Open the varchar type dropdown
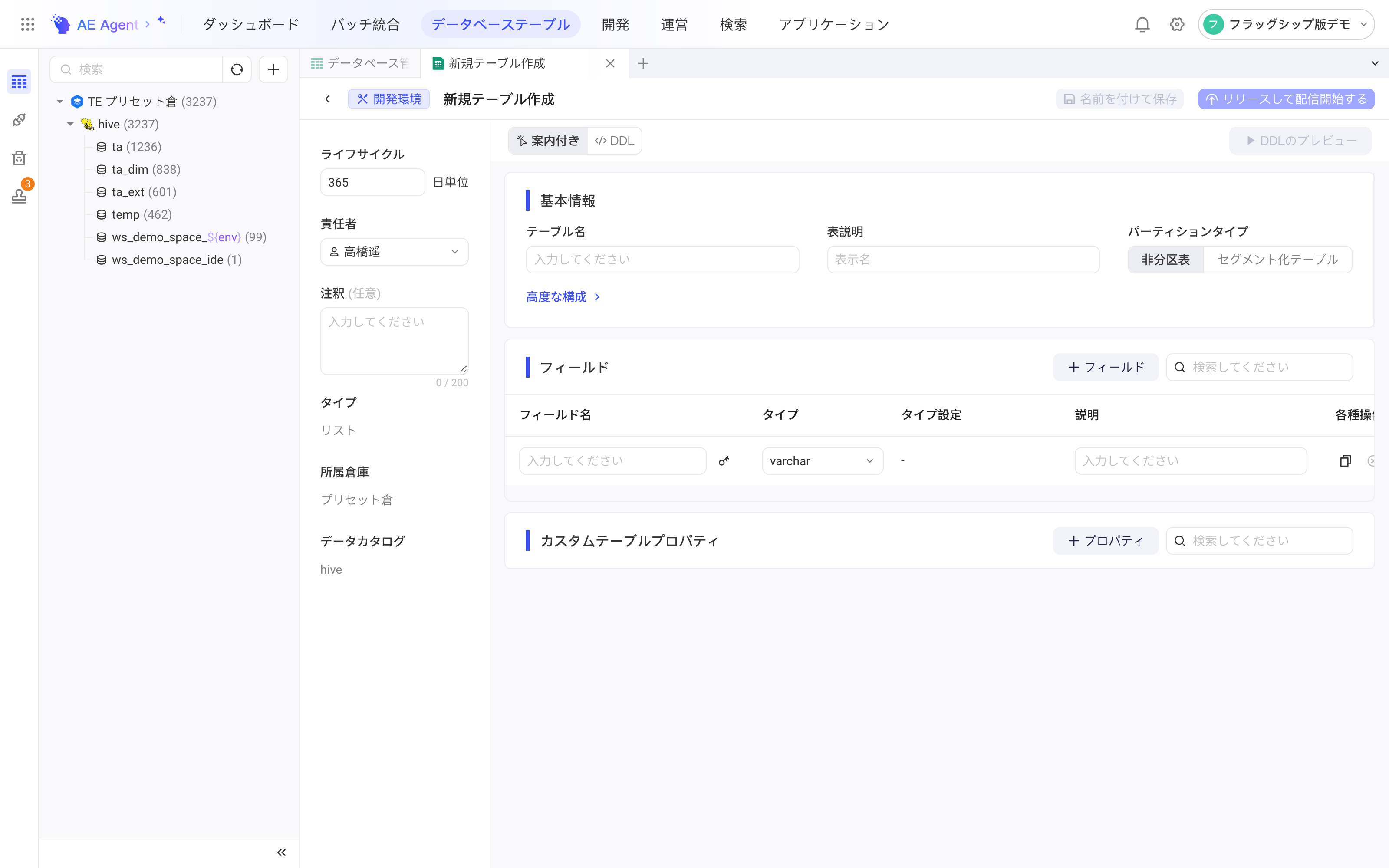The width and height of the screenshot is (1389, 868). click(x=822, y=461)
